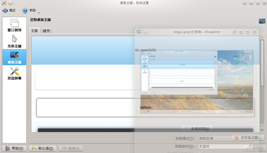Viewport: 267px width, 153px height.
Task: Select 桌面主题 in the sidebar
Action: [14, 57]
